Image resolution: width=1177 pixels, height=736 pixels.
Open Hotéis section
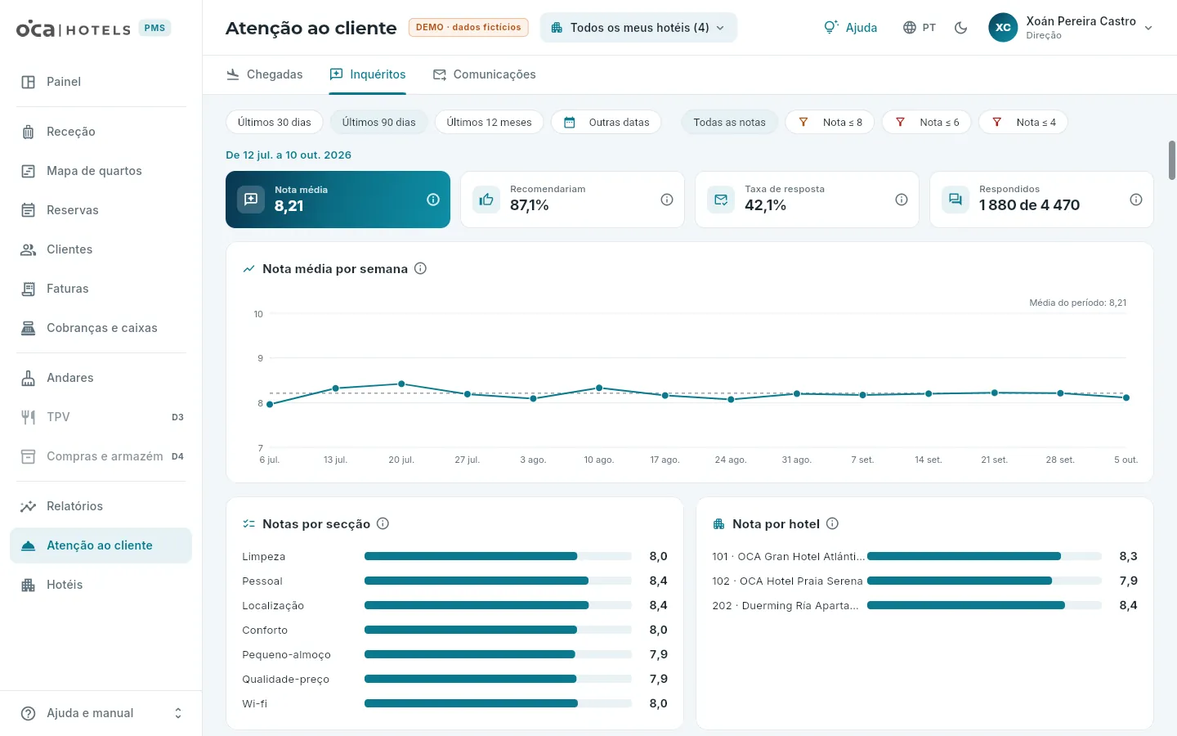(101, 585)
